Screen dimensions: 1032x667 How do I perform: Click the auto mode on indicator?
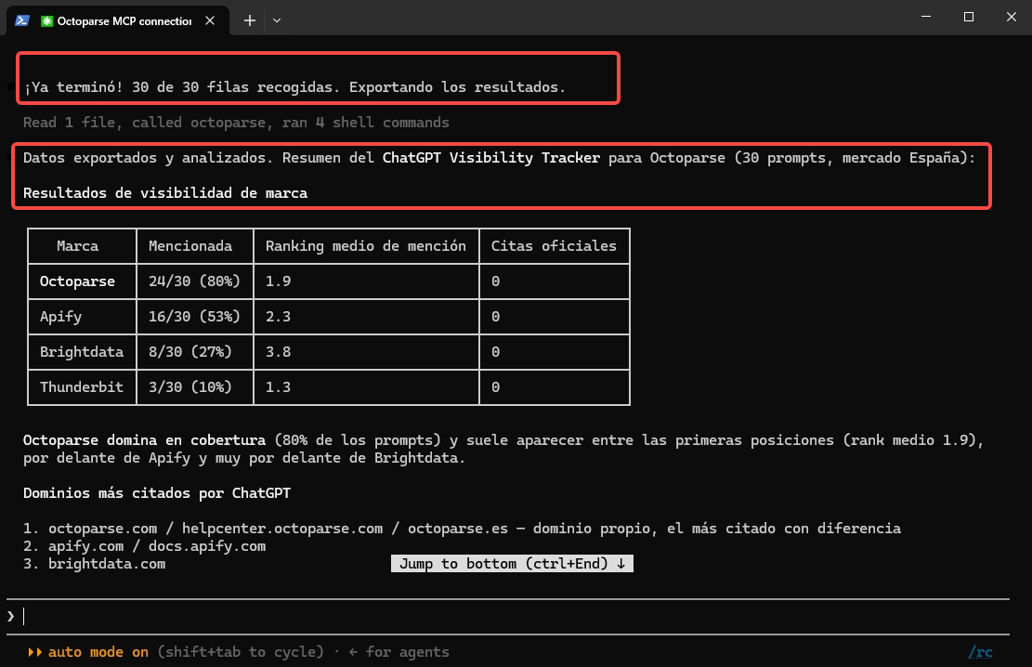point(98,652)
